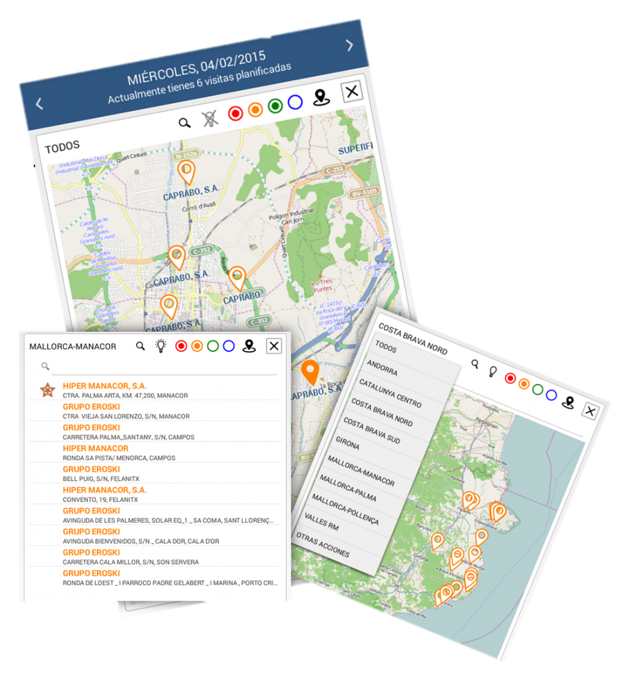
Task: Select the filled orange Caprabo map pin
Action: [x=309, y=373]
